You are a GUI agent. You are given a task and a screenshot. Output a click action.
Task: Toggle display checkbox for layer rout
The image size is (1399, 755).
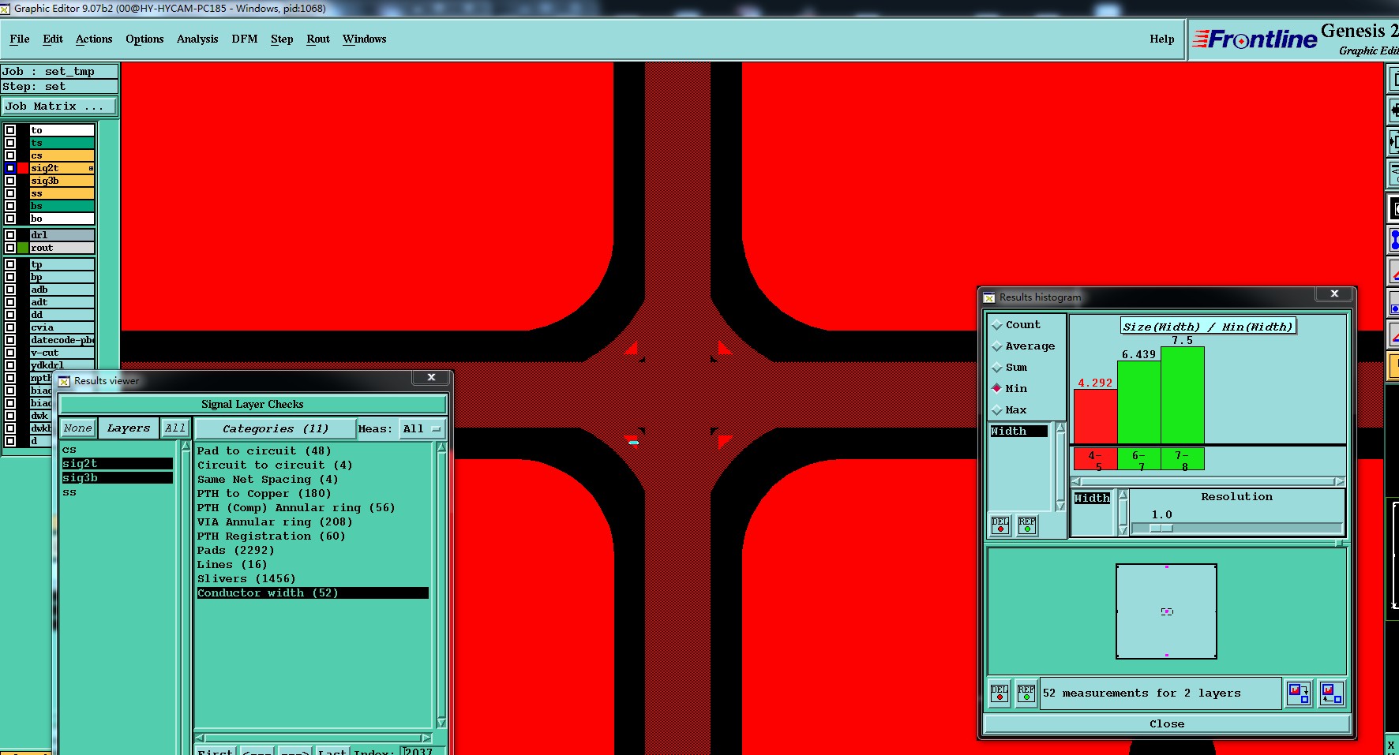coord(10,248)
